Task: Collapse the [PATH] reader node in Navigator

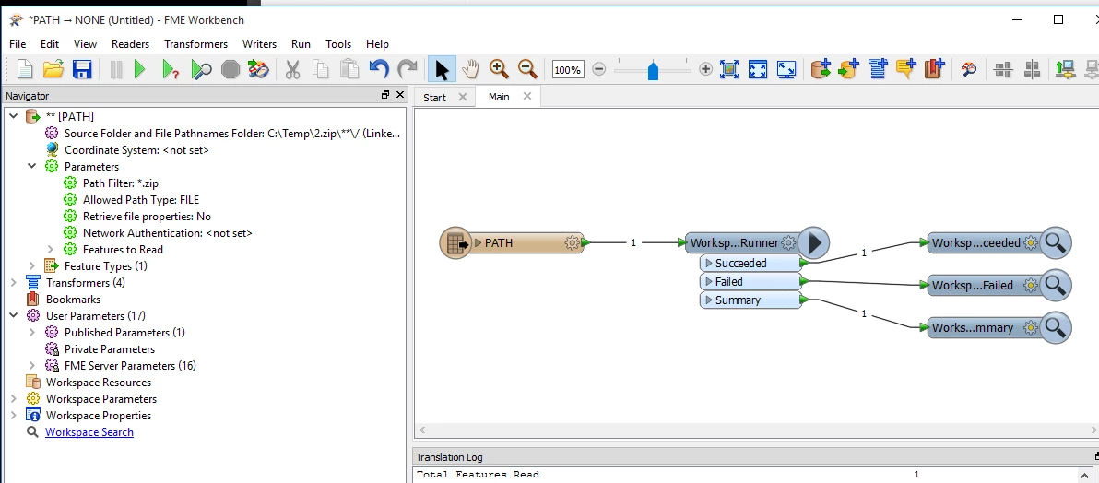Action: click(x=14, y=116)
